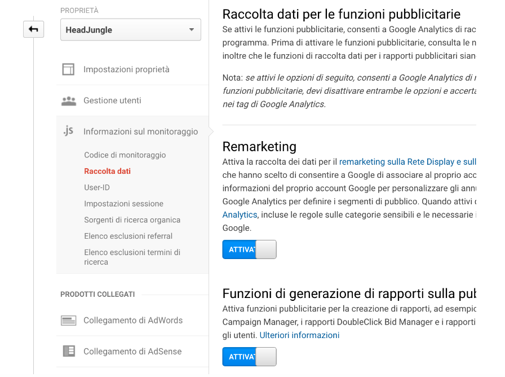The image size is (505, 377).
Task: Select the Gestione utenti people icon
Action: tap(68, 100)
